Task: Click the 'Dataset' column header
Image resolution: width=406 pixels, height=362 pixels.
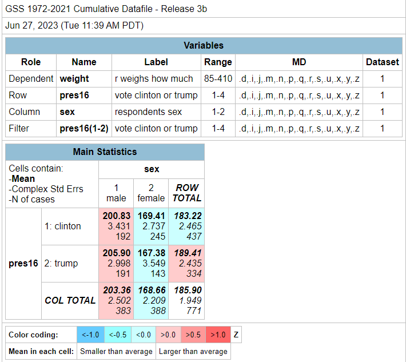Action: pos(383,62)
